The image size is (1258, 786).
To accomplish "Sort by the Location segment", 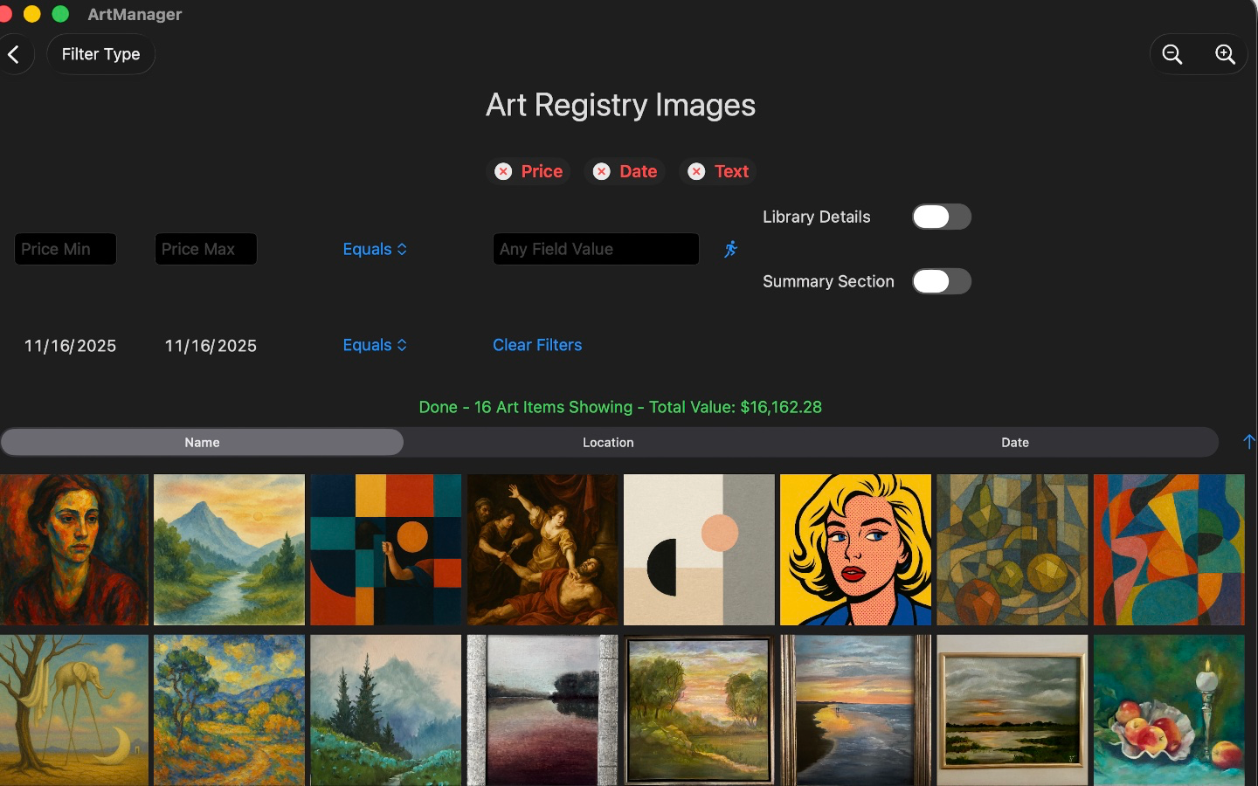I will point(608,443).
